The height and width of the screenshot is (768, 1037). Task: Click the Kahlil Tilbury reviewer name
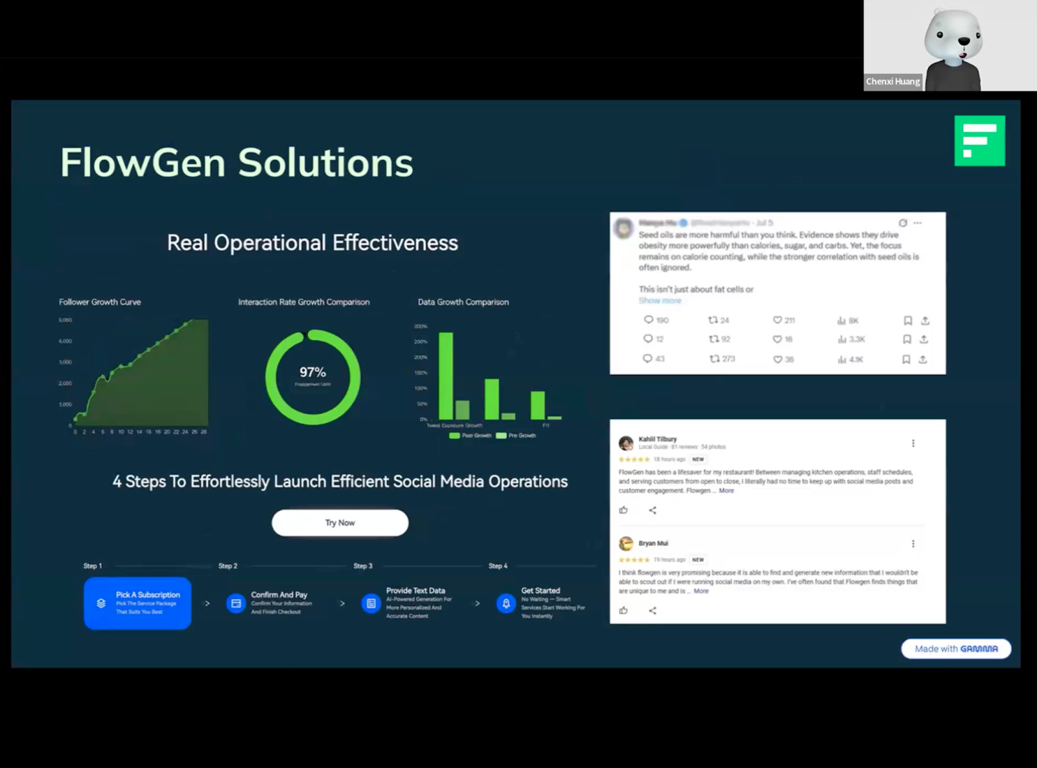657,439
